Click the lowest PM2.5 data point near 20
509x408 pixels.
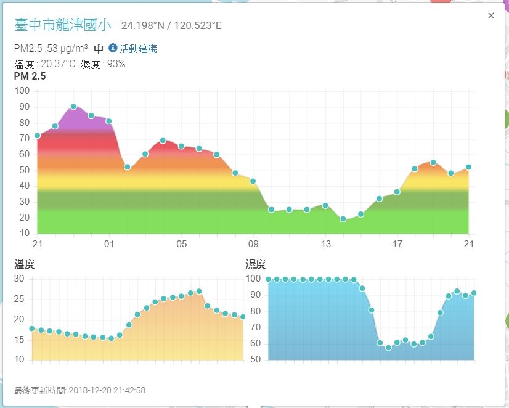(x=343, y=219)
